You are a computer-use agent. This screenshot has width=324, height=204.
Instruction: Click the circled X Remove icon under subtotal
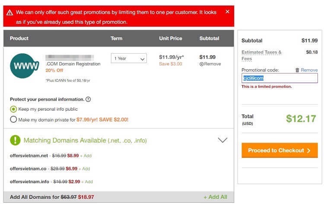201,64
